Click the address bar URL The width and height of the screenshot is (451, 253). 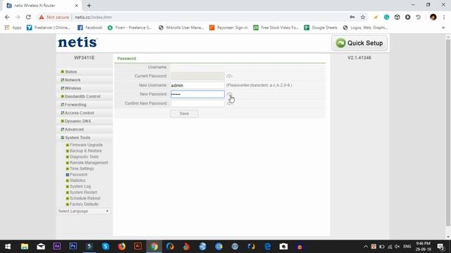pos(93,17)
